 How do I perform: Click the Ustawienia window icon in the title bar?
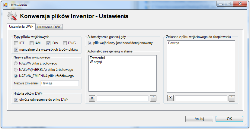click(5, 5)
